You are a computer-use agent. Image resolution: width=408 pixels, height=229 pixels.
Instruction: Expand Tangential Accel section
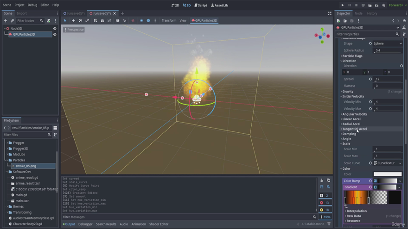click(x=354, y=129)
